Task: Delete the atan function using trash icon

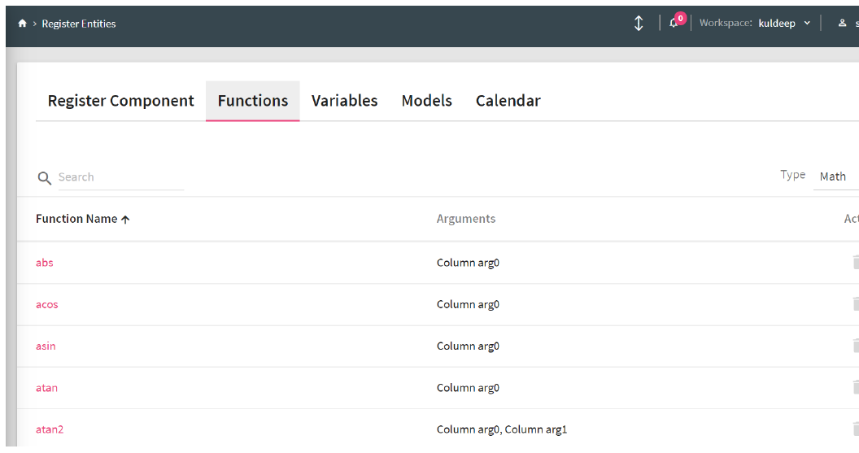Action: 854,387
